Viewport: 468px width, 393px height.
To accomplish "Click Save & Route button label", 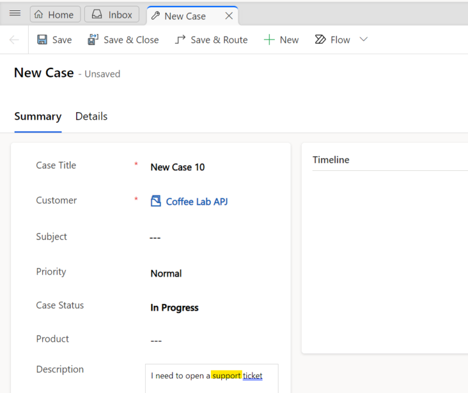I will click(219, 40).
